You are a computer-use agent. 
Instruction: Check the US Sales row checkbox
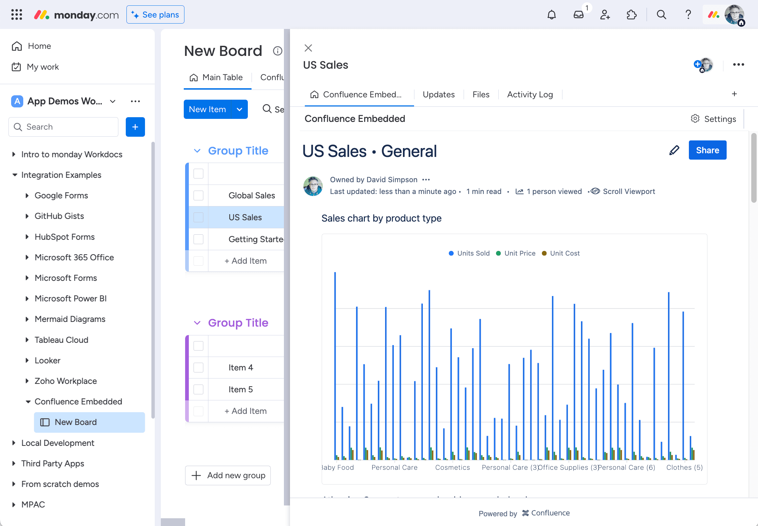(198, 217)
